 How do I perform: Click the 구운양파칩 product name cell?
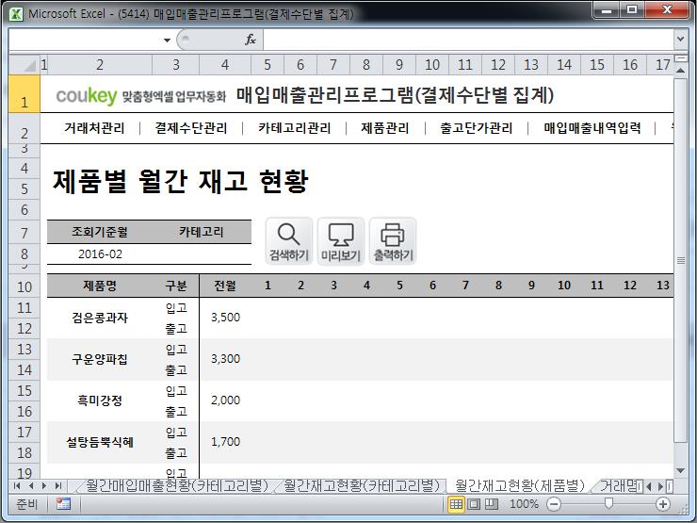pyautogui.click(x=100, y=359)
